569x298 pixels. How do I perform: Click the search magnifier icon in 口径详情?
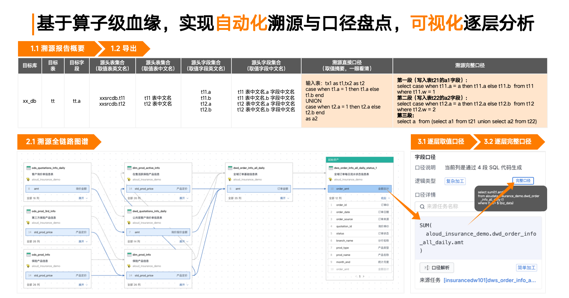tap(422, 206)
